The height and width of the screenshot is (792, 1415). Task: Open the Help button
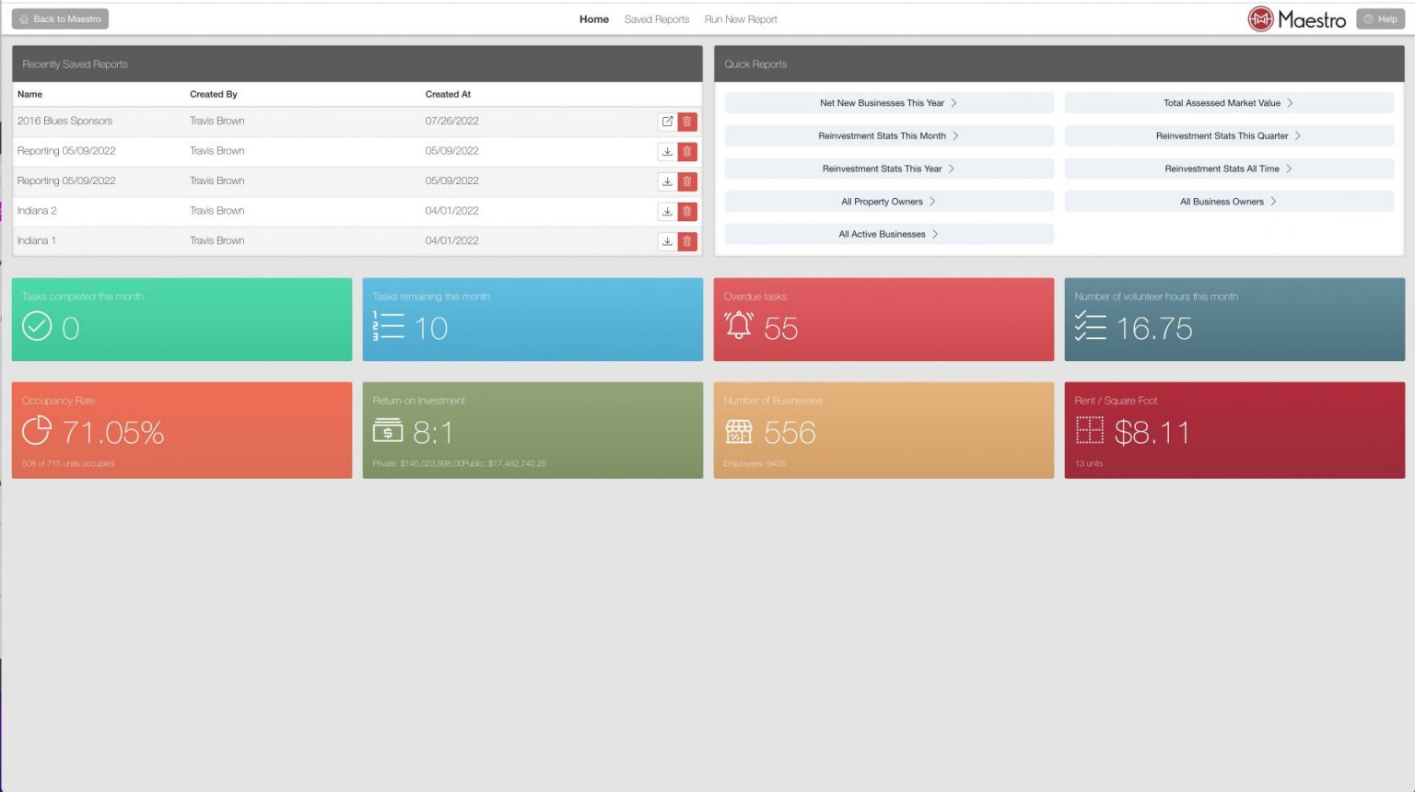coord(1381,18)
